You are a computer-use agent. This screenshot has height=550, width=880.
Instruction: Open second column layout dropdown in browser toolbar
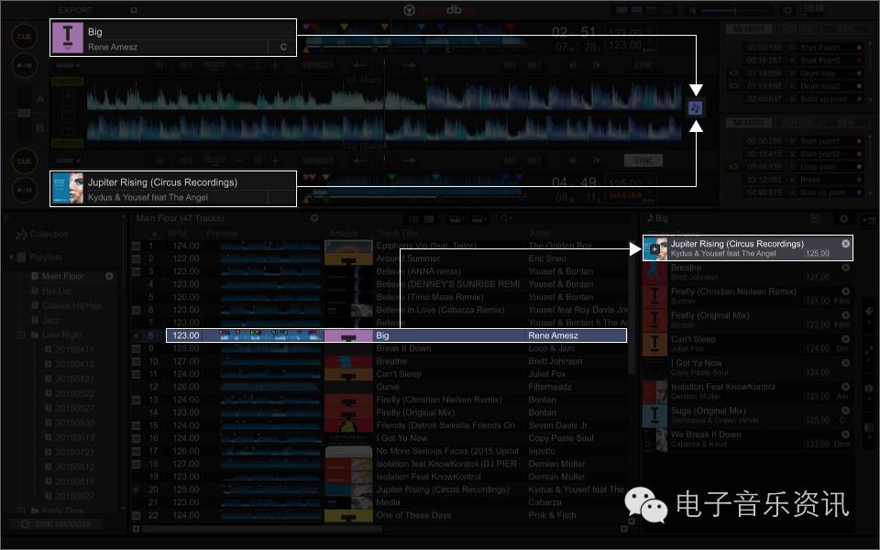[x=478, y=218]
